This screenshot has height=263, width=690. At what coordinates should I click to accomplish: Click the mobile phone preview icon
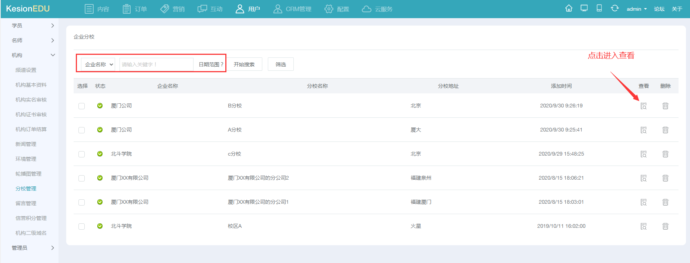599,9
